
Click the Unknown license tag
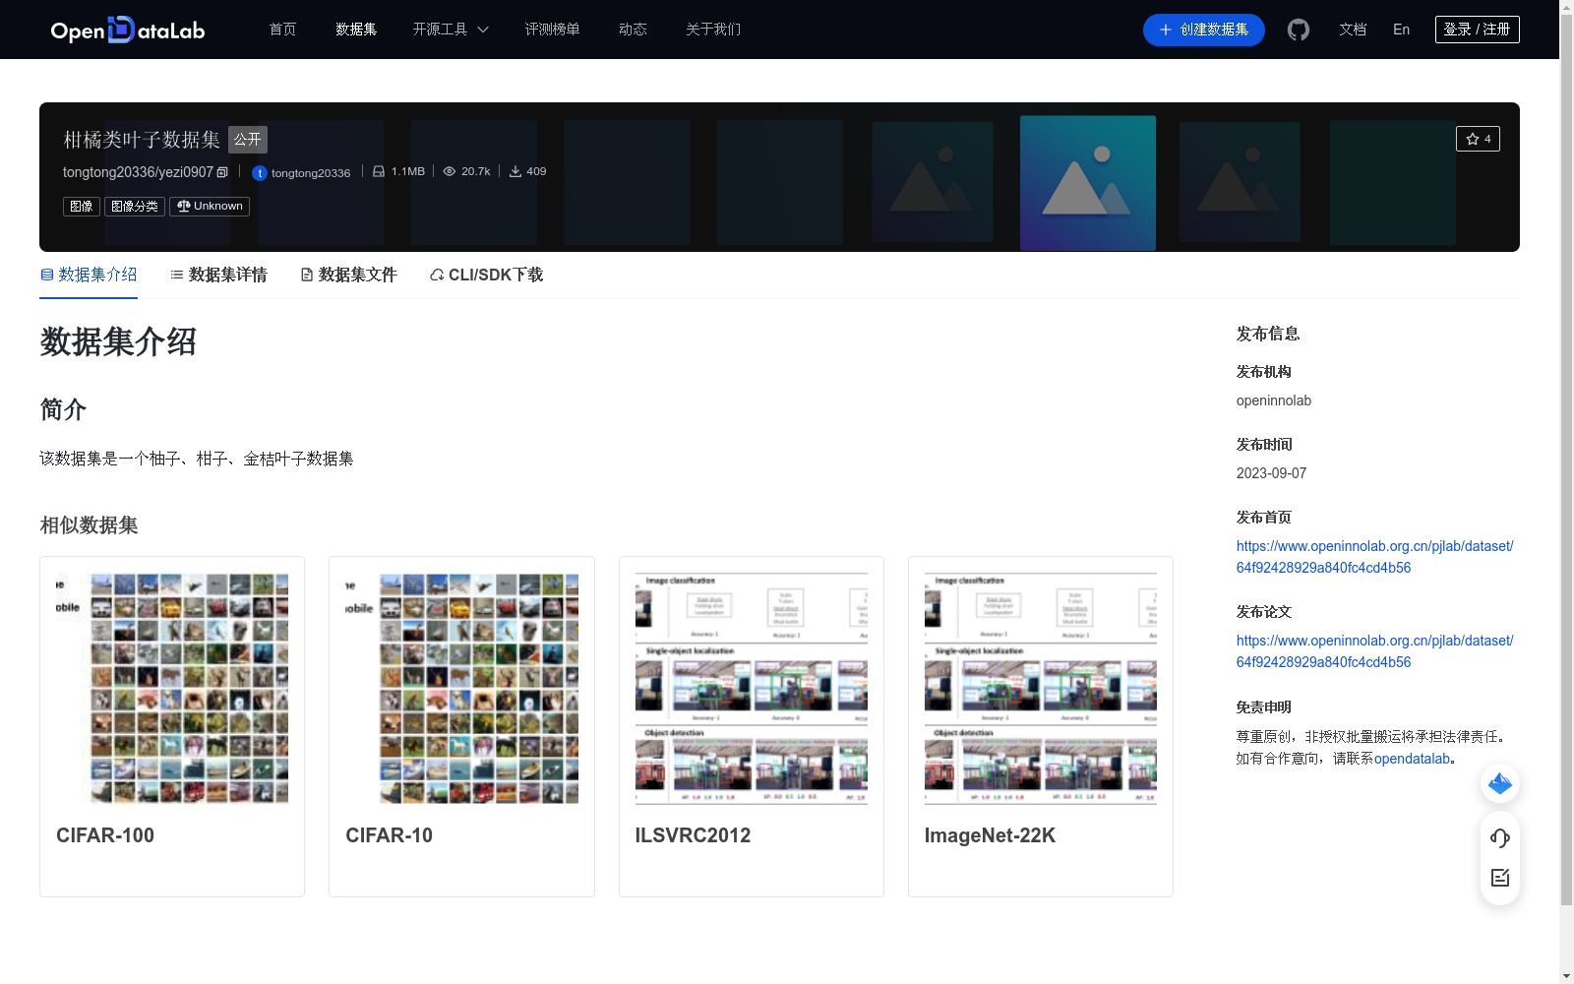[210, 206]
